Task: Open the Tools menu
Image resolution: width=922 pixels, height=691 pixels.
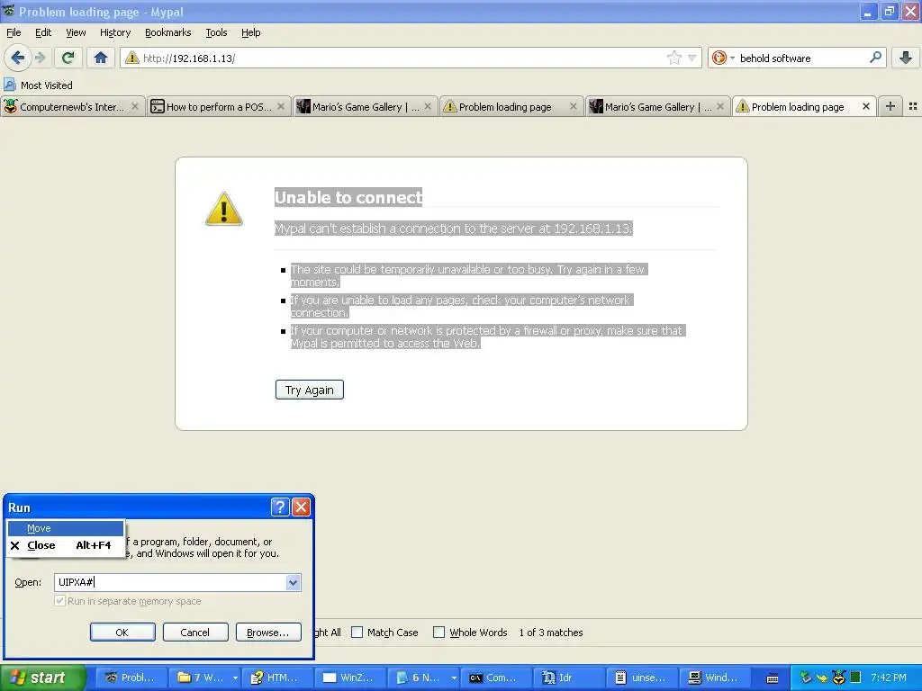Action: [x=216, y=32]
